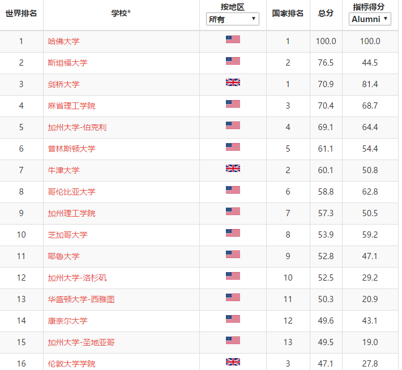Open the 加州大学-伯克利 link
Viewport: 402px width, 370px height.
77,127
